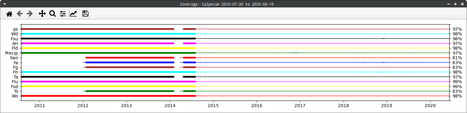Click red Sws coverage bar

click(x=130, y=58)
